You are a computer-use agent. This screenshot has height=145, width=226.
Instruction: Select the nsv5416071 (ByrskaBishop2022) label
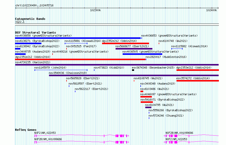tap(163, 100)
